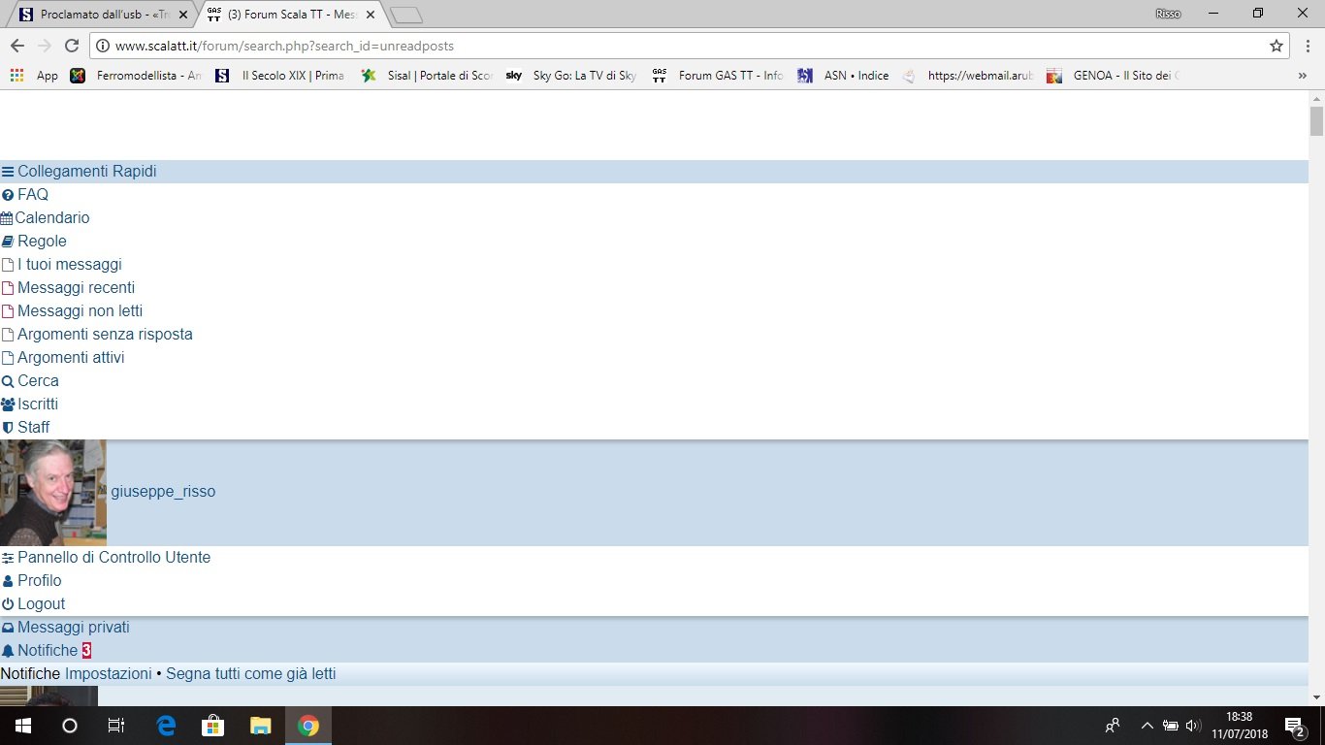This screenshot has width=1325, height=745.
Task: Open Messaggi non letti link
Action: coord(80,311)
